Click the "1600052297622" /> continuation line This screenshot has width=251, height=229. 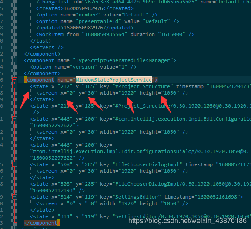click(x=57, y=158)
